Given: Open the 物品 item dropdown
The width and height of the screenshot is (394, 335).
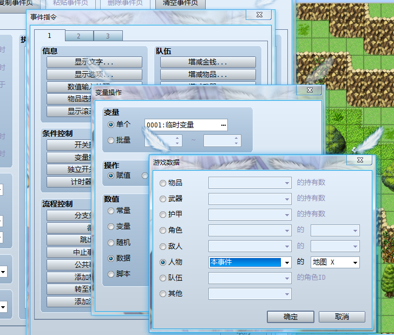Looking at the screenshot, I should [x=250, y=183].
